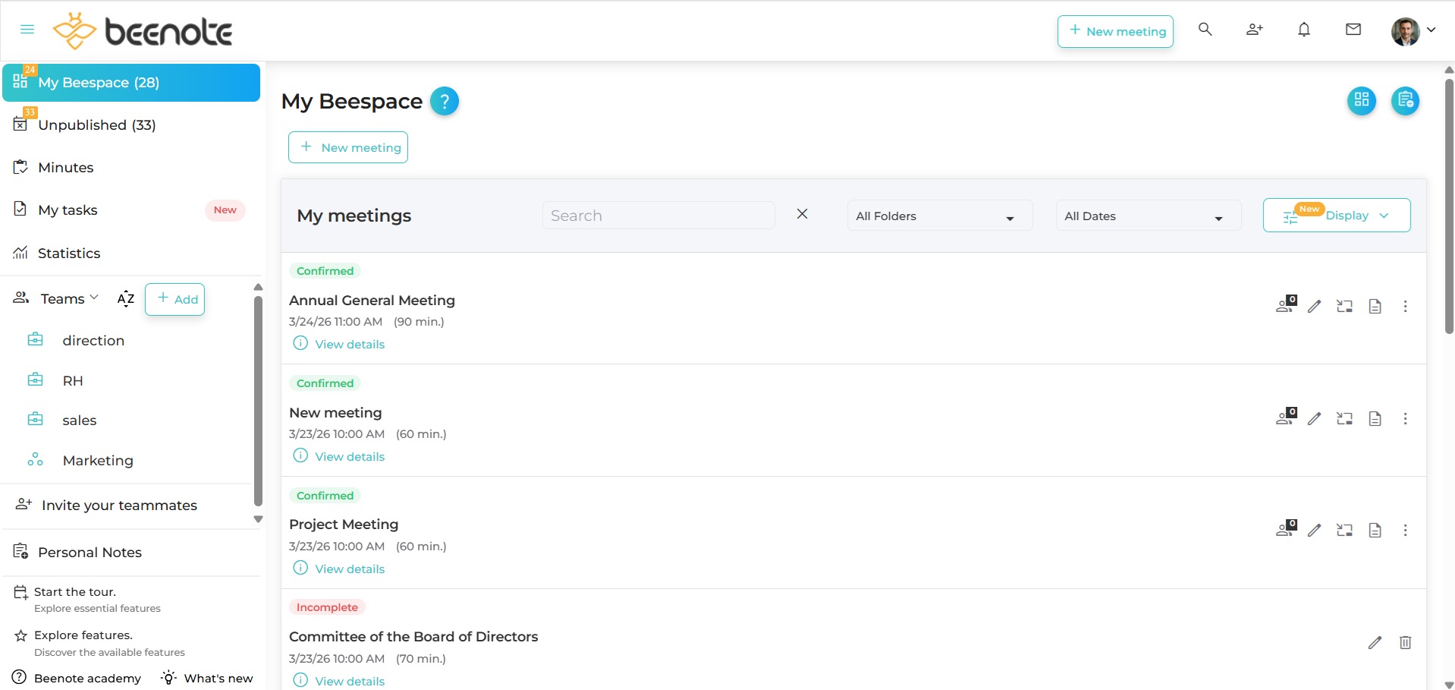Screen dimensions: 1455x690
Task: Click the My meetings search field
Action: click(658, 216)
